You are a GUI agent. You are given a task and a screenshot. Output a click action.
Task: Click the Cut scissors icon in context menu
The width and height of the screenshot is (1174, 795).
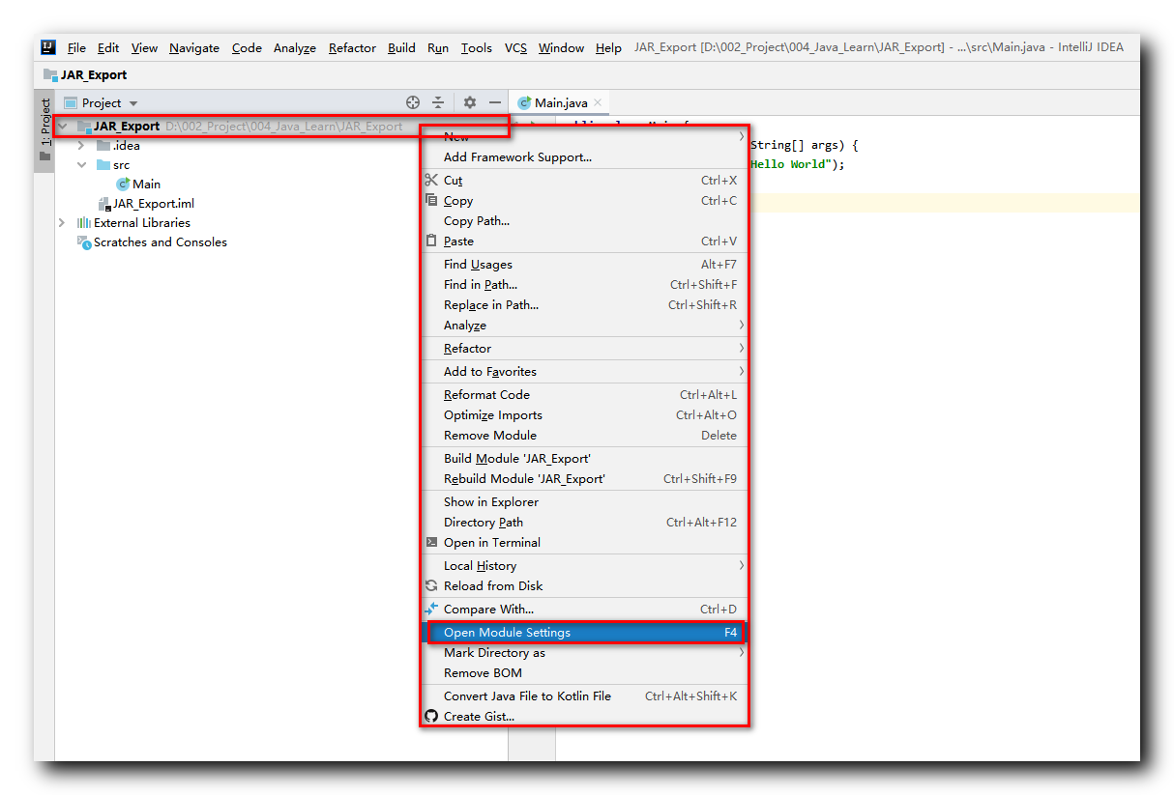click(x=431, y=180)
